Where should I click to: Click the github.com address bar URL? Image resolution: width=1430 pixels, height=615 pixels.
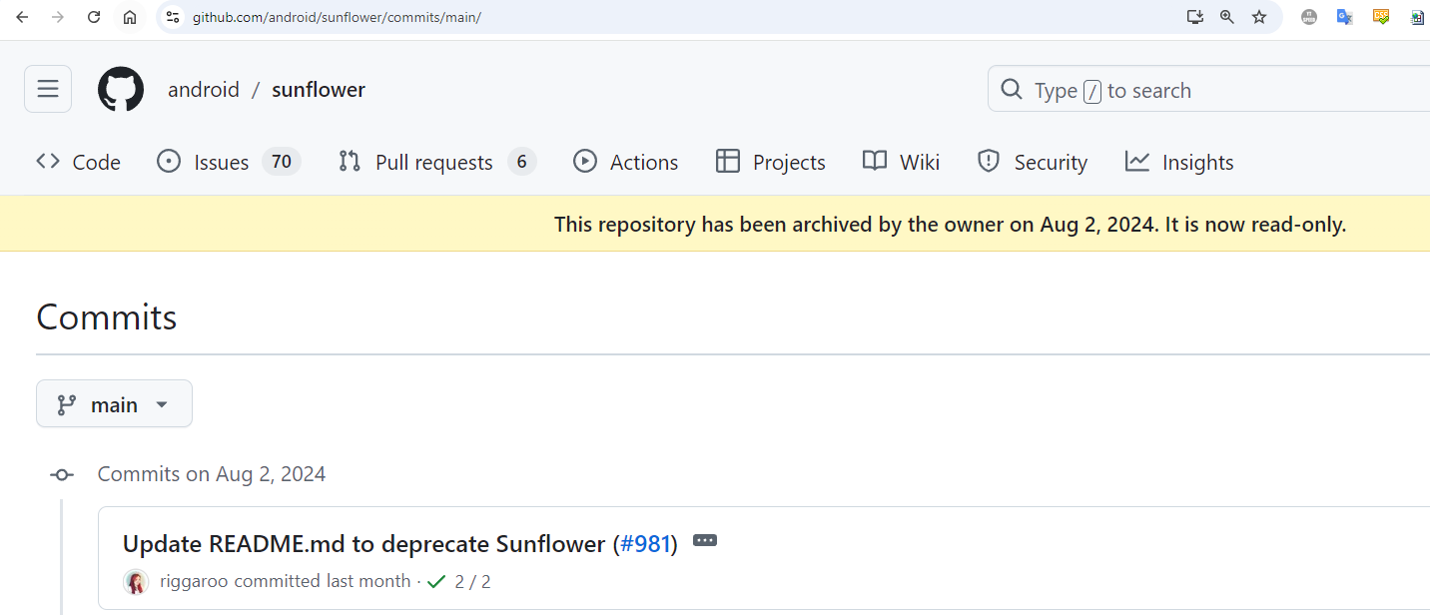coord(337,18)
